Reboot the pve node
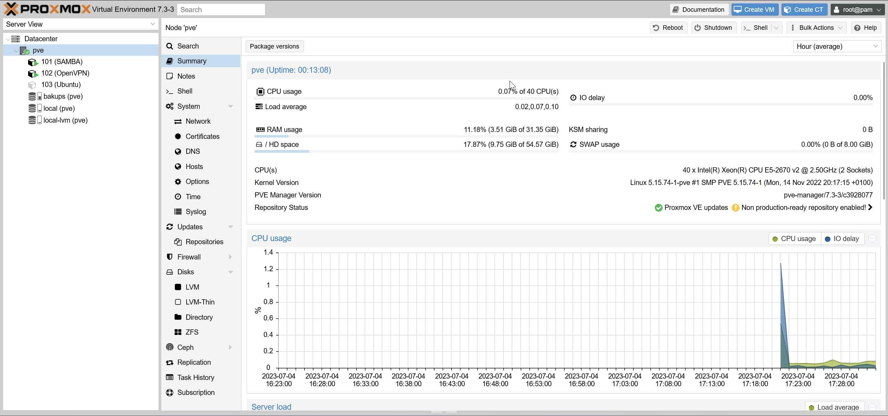The height and width of the screenshot is (416, 888). click(x=668, y=28)
